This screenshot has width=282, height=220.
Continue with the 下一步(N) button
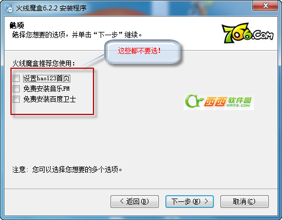pos(190,201)
